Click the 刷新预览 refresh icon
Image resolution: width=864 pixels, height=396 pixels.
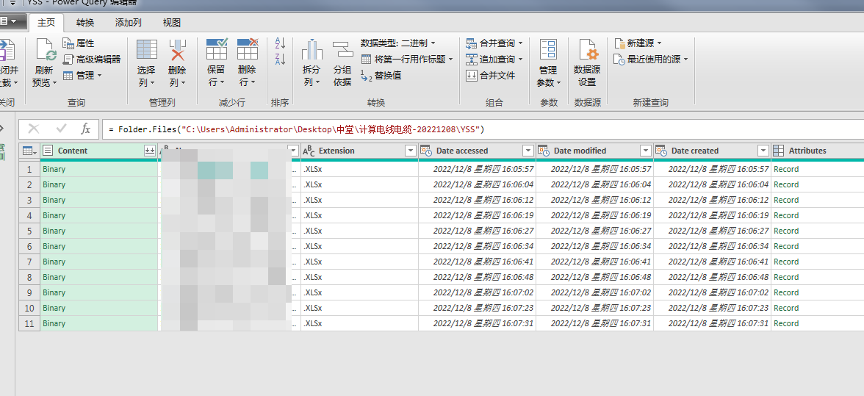click(46, 49)
